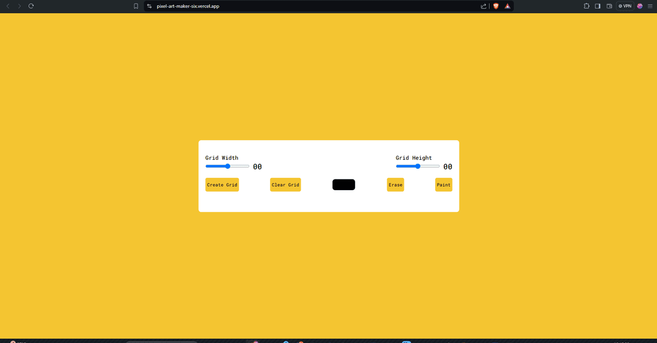Click the browser forward arrow
The width and height of the screenshot is (657, 343).
(20, 6)
